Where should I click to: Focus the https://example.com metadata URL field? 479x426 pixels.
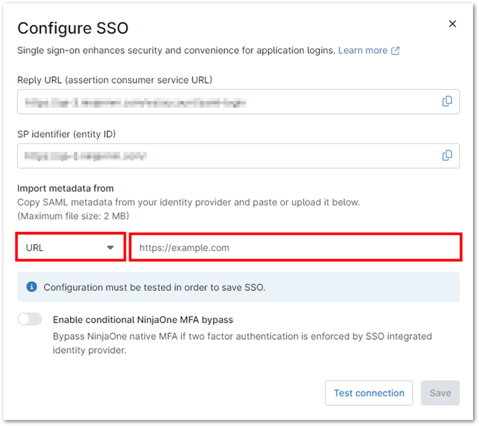[295, 247]
